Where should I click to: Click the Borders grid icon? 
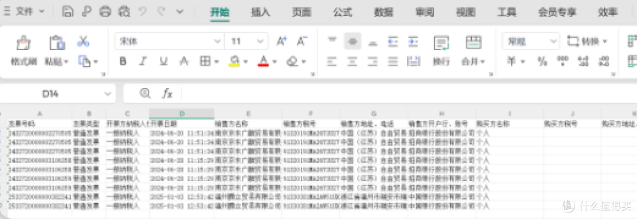205,61
